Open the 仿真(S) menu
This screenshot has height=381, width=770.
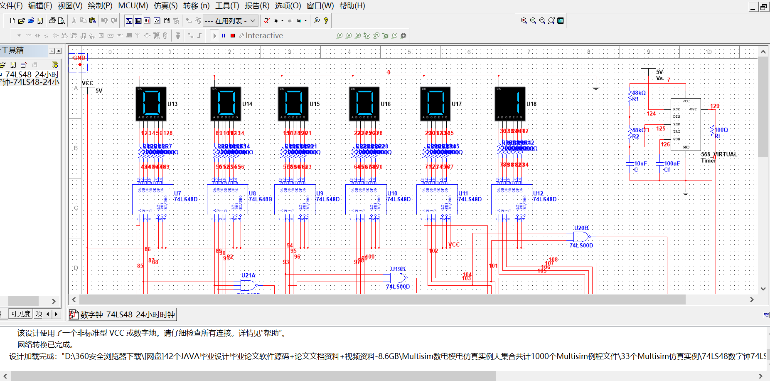coord(166,6)
